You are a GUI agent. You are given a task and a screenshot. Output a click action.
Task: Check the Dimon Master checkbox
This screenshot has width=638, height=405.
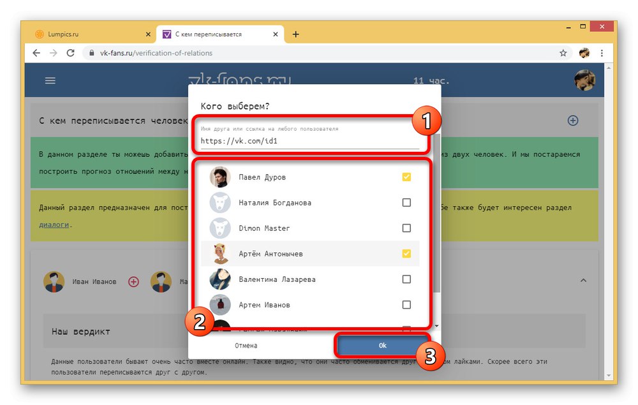point(406,228)
